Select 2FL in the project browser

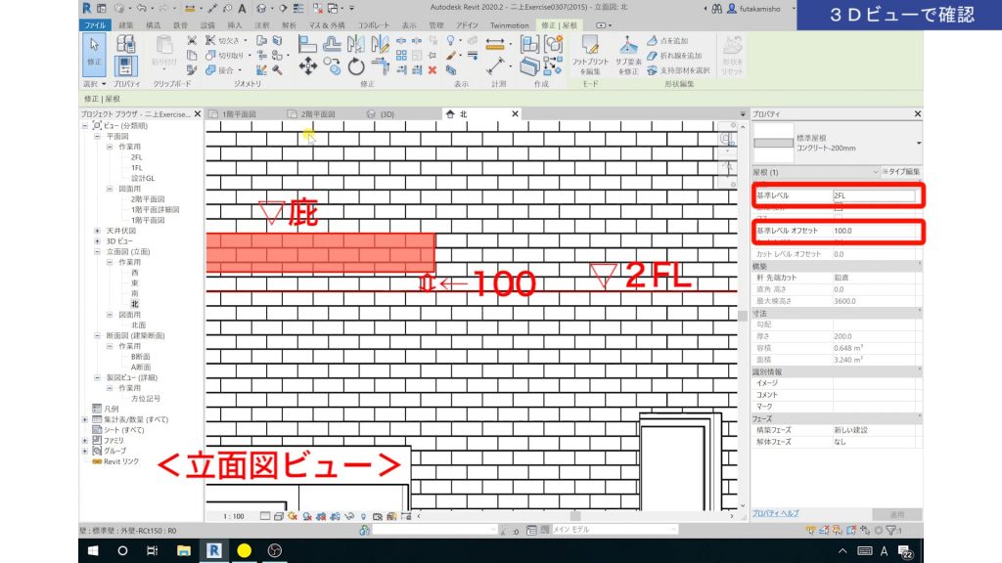[x=136, y=156]
